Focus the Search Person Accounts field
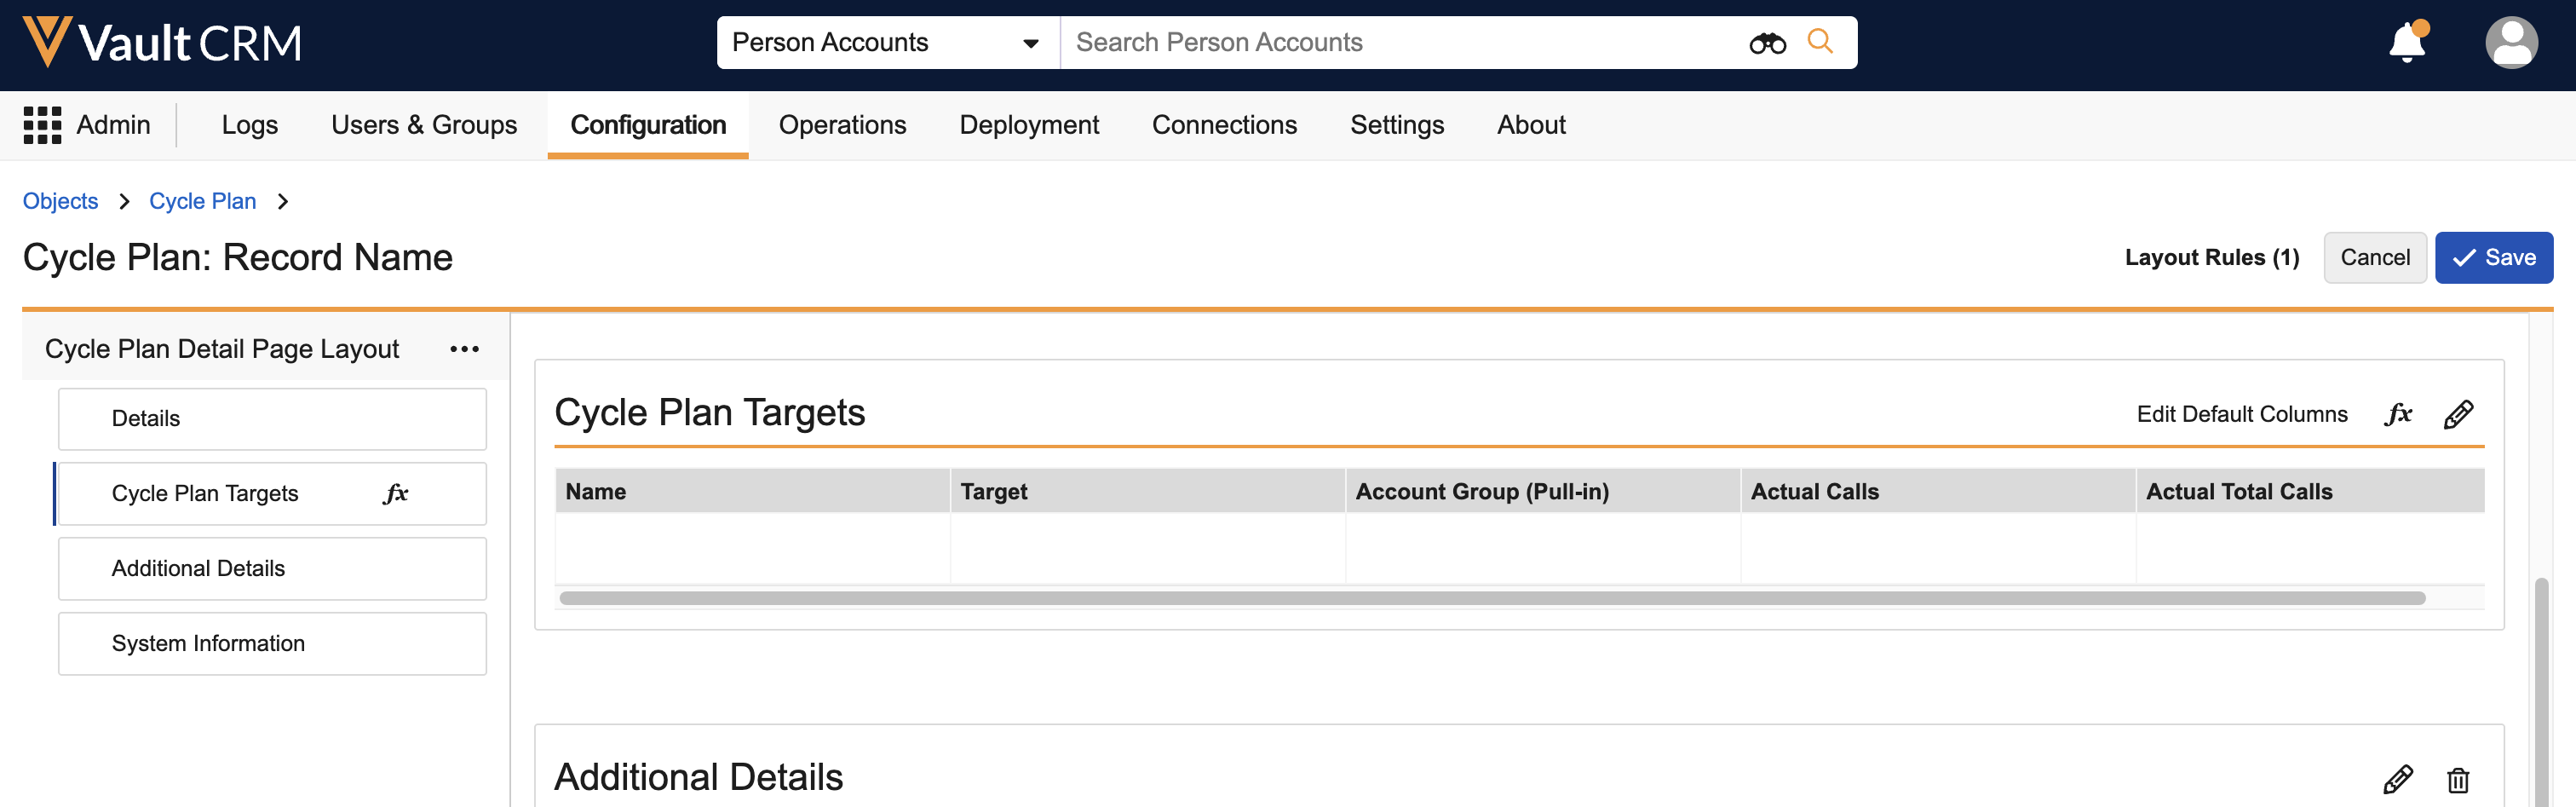Viewport: 2576px width, 807px height. coord(1400,43)
